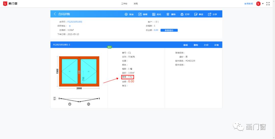Open contract number FG2021051001 link
The height and width of the screenshot is (139, 275).
(x=75, y=22)
